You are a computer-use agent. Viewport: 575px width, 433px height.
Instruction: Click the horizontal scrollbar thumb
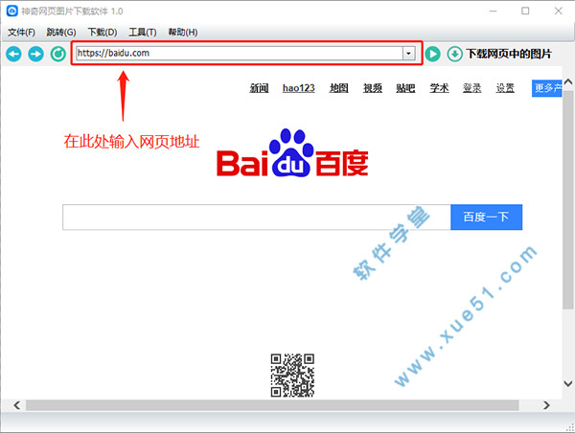(x=272, y=405)
